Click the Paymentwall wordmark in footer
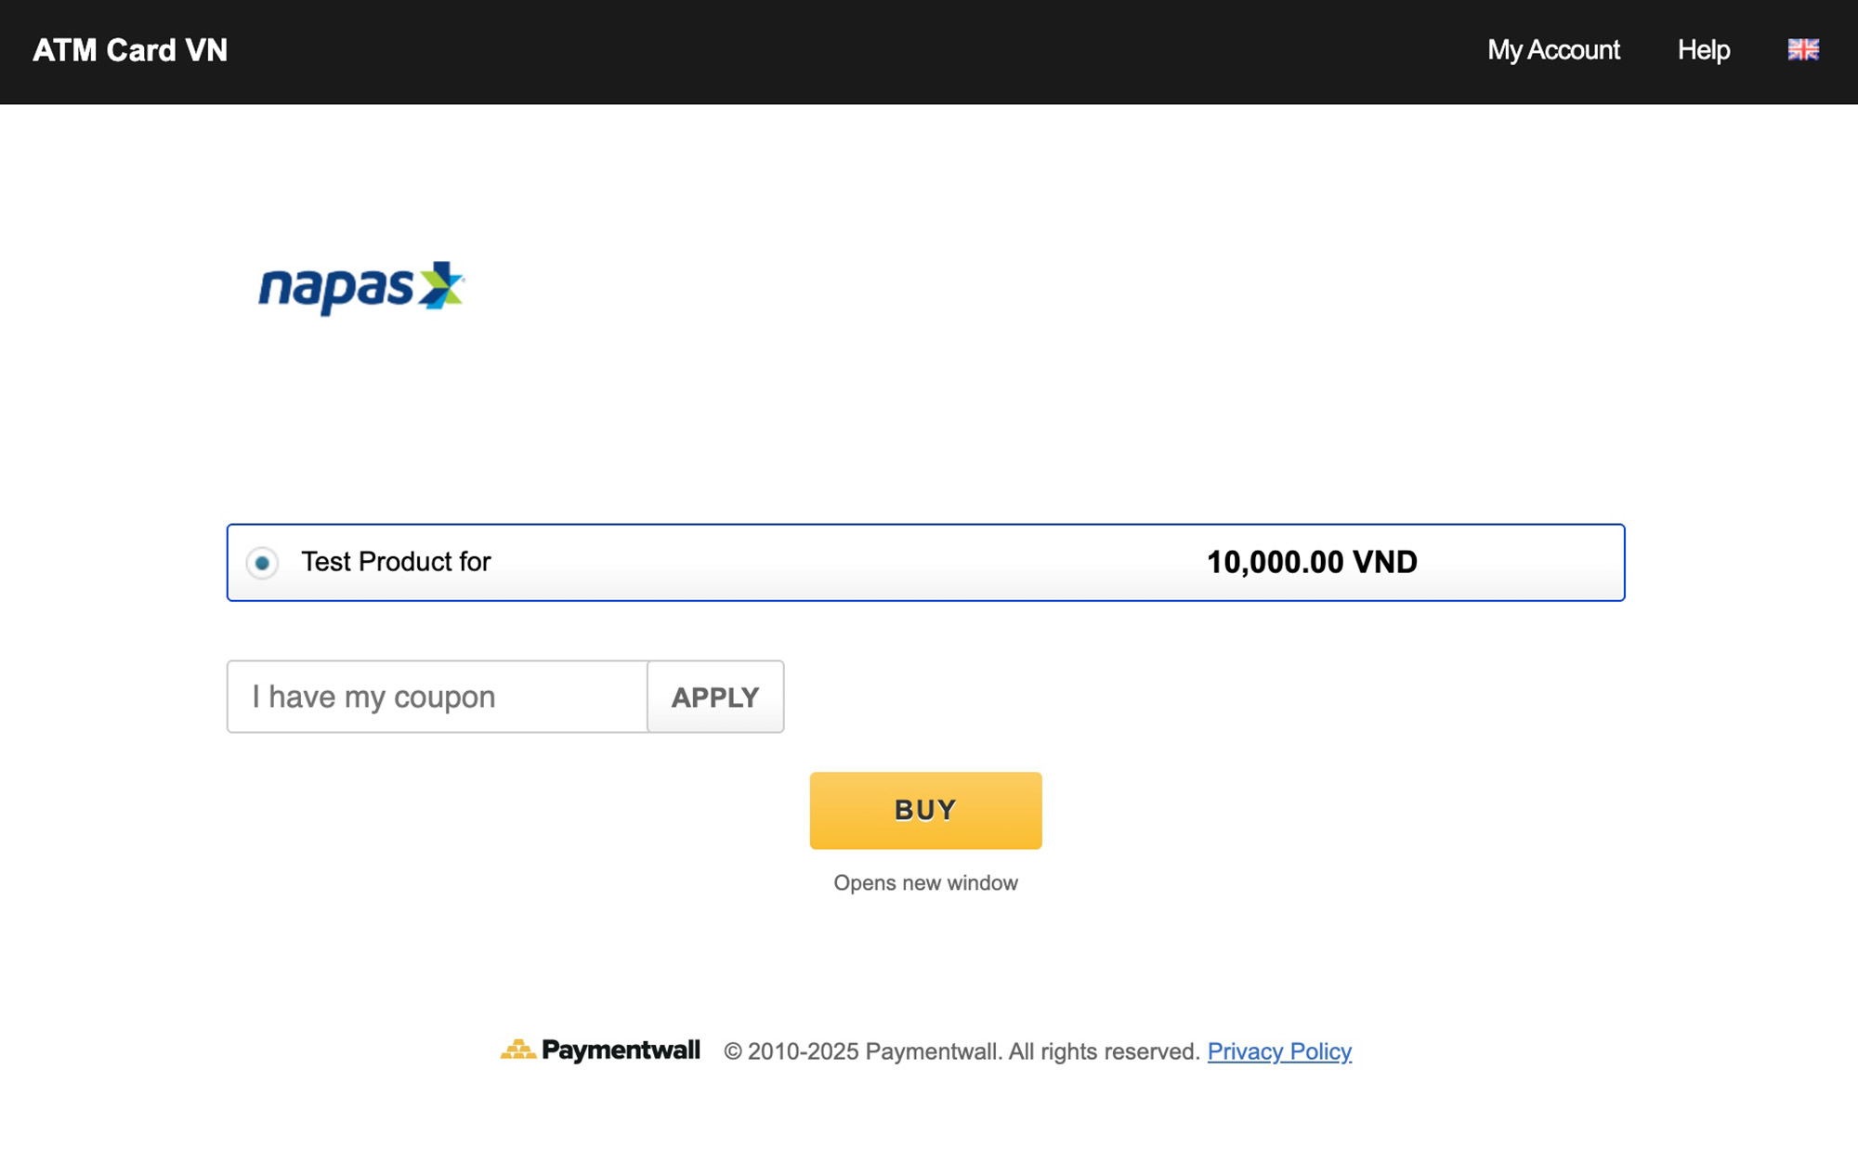1858x1161 pixels. click(621, 1050)
